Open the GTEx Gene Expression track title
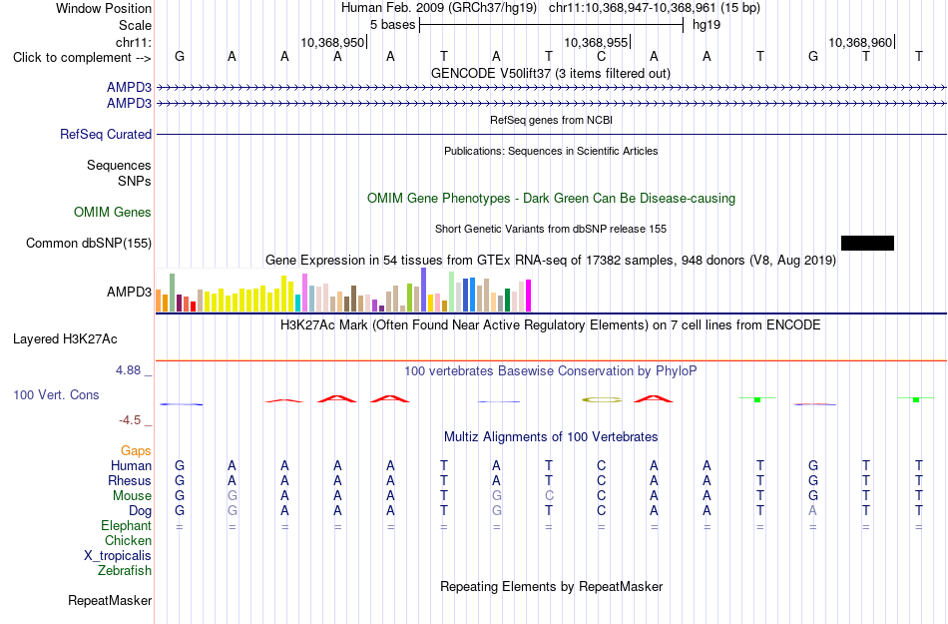 (550, 260)
